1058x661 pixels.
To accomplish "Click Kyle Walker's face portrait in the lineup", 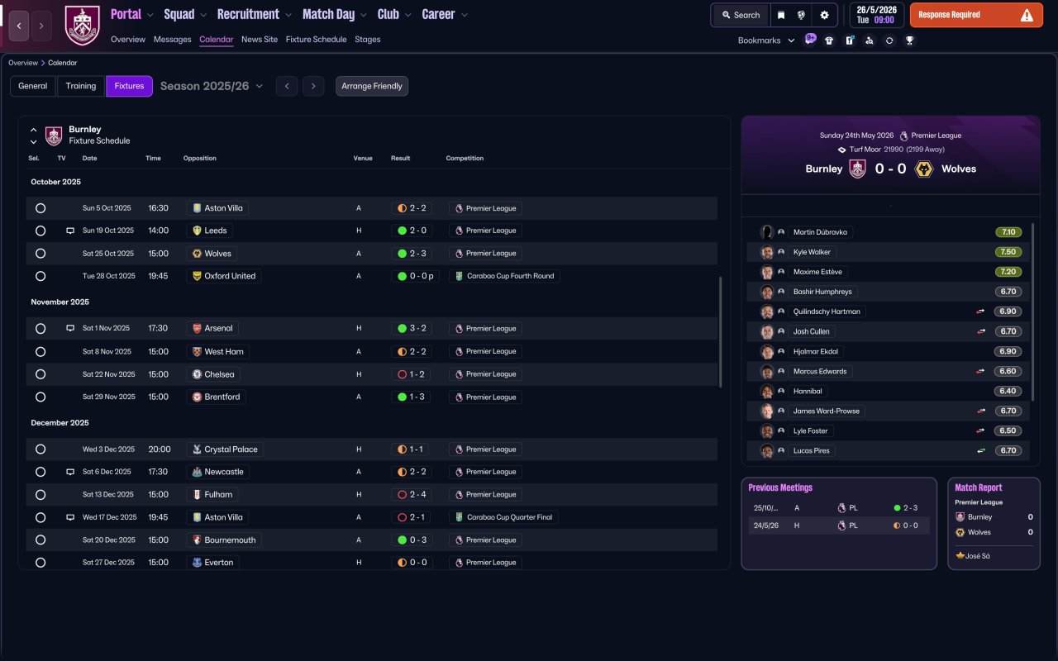I will [x=767, y=252].
